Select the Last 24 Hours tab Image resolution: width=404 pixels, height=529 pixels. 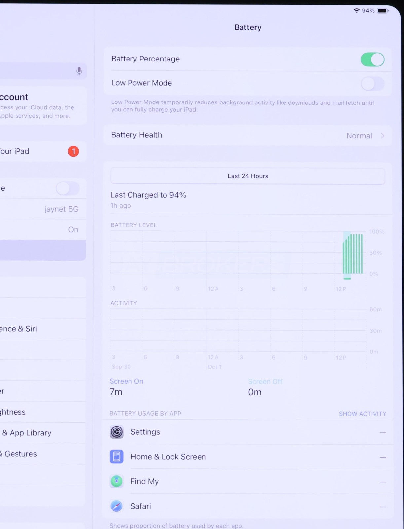pyautogui.click(x=247, y=176)
